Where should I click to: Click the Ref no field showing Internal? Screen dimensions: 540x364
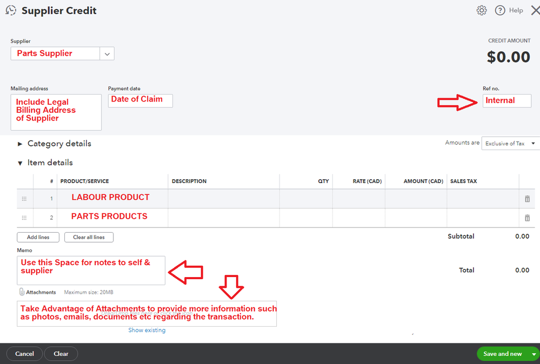(x=506, y=100)
